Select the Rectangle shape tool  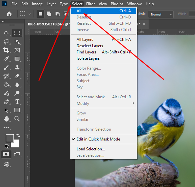[x=17, y=110]
